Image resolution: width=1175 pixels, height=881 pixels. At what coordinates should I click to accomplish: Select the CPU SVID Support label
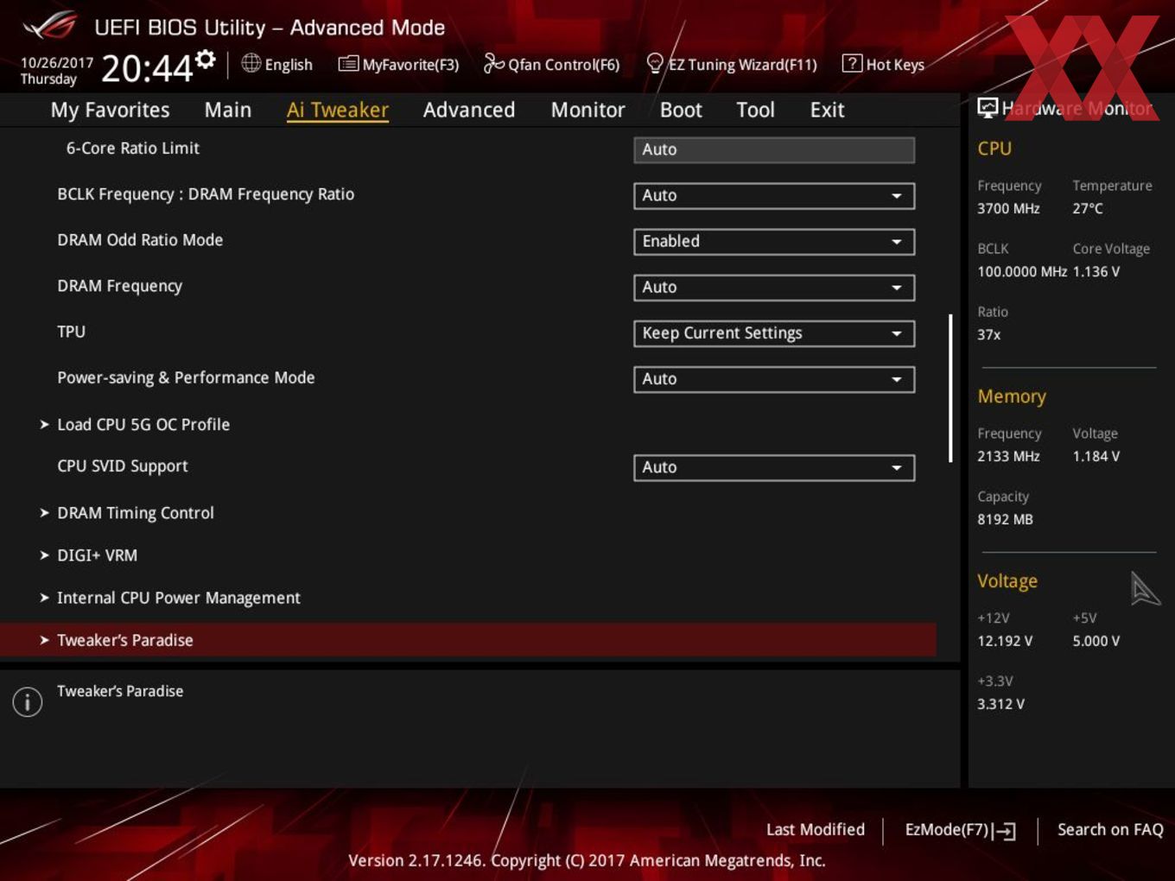point(123,466)
